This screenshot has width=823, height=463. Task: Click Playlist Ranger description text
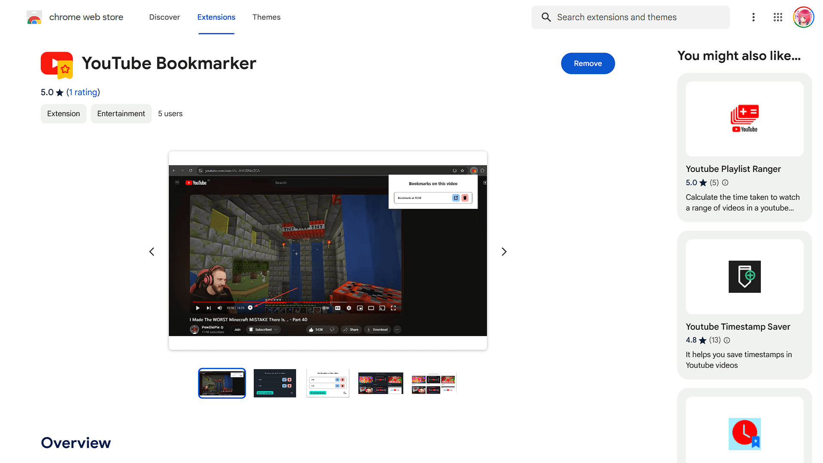[742, 202]
